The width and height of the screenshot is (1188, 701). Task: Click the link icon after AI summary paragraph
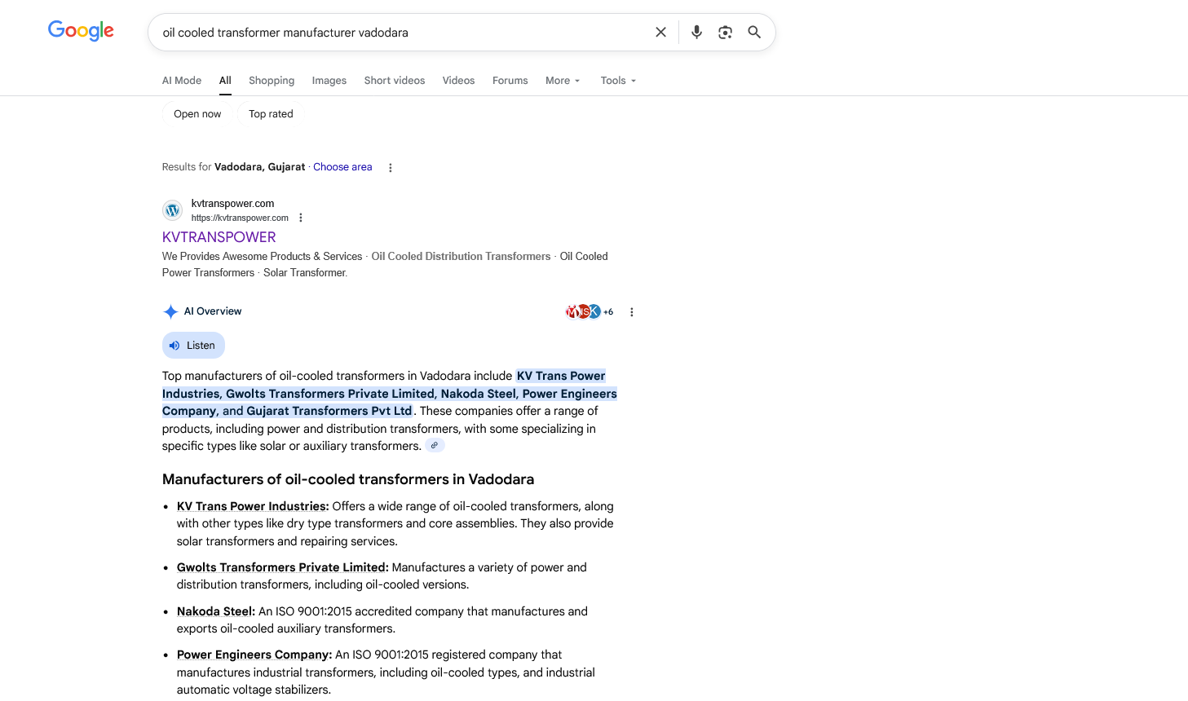tap(435, 446)
